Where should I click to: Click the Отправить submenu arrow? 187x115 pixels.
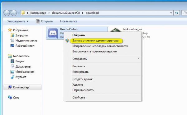click(138, 59)
